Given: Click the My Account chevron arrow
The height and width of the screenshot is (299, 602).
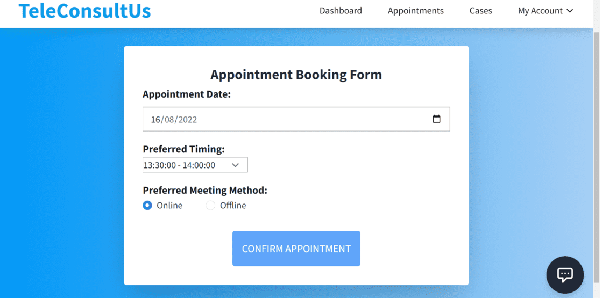Looking at the screenshot, I should [x=570, y=11].
